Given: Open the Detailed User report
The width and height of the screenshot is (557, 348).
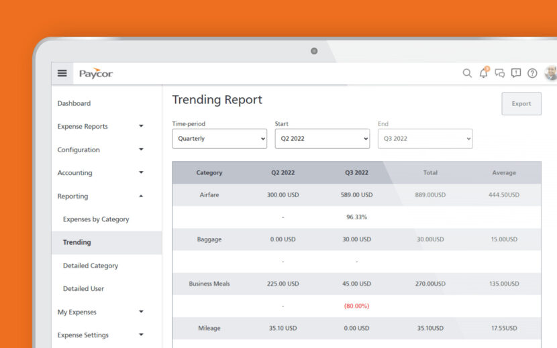Looking at the screenshot, I should click(83, 289).
